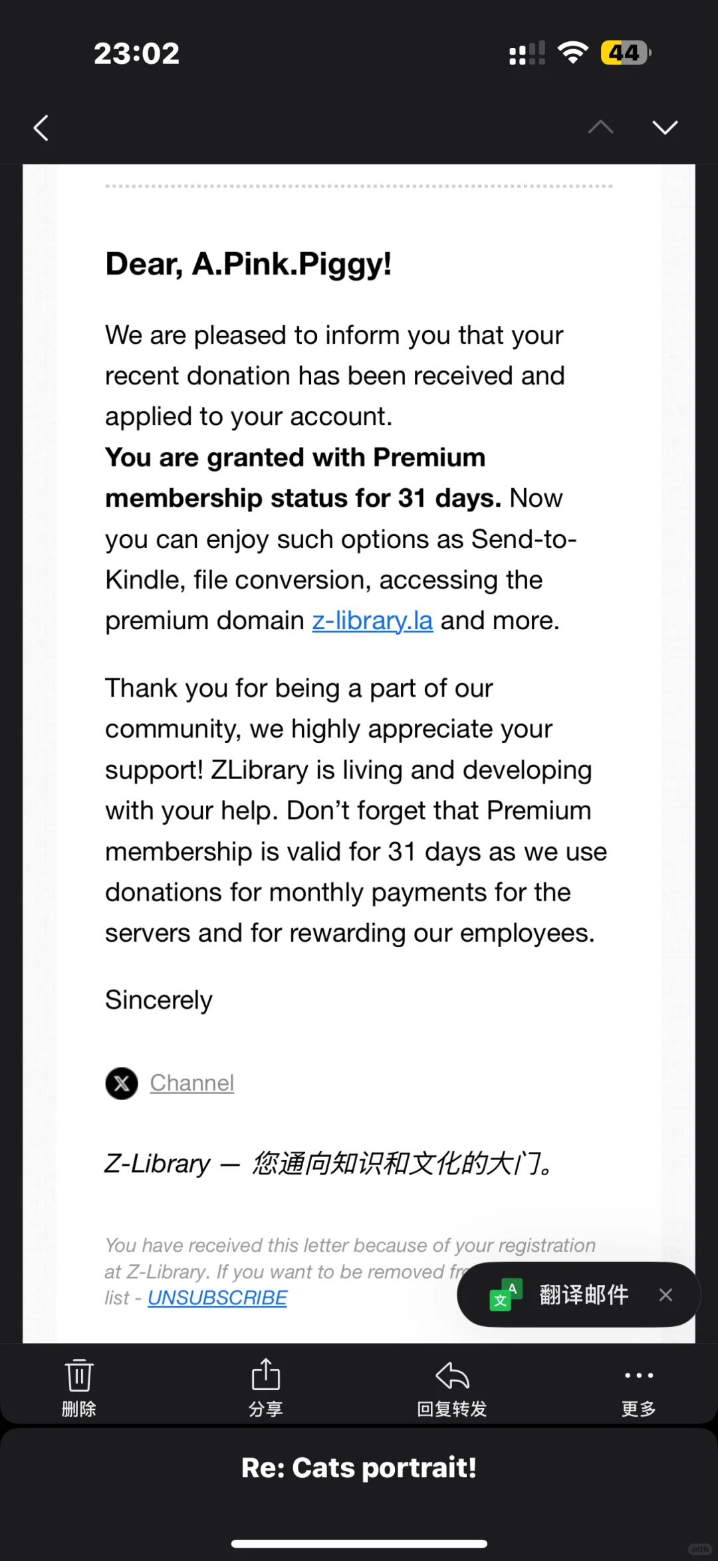Tap the reply and forward arrow icon
The image size is (718, 1561).
452,1375
